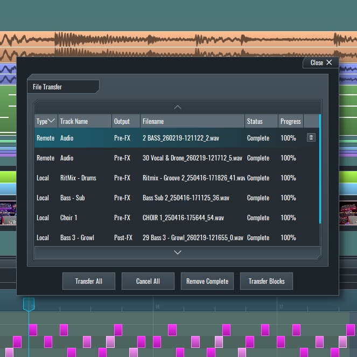
Task: Click the video thumbnail clip on the left edge
Action: (8, 213)
